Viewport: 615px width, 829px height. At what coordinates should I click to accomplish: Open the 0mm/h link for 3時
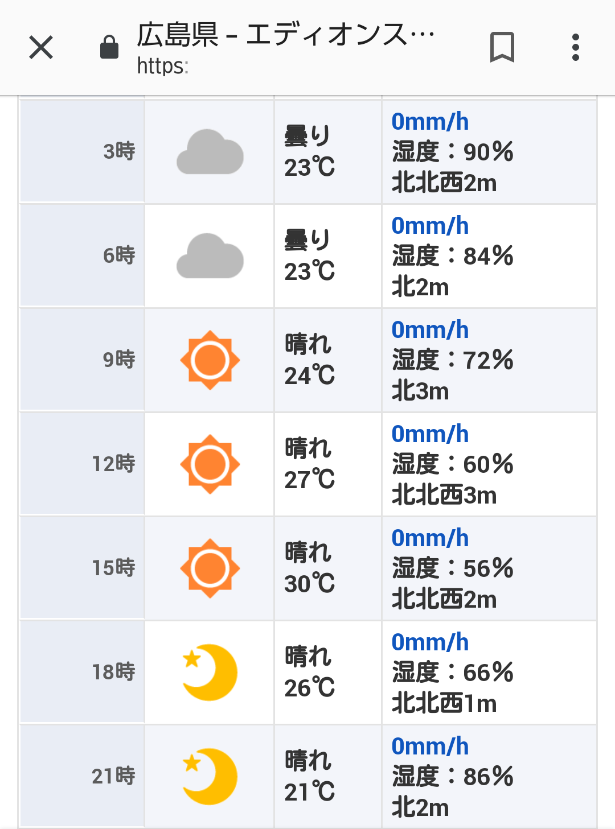pos(430,122)
